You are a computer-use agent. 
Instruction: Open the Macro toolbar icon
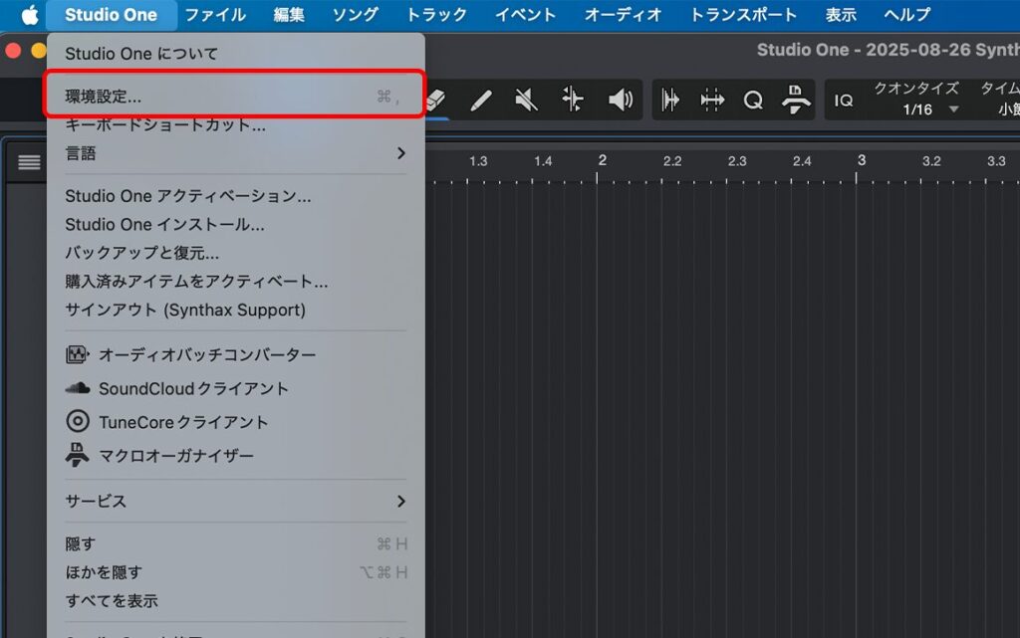794,100
